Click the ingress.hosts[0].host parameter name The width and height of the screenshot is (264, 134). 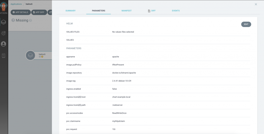coord(76,97)
